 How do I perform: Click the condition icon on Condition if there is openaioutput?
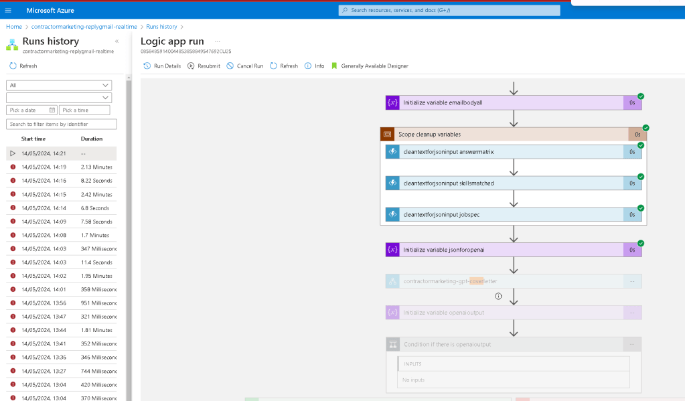point(393,344)
